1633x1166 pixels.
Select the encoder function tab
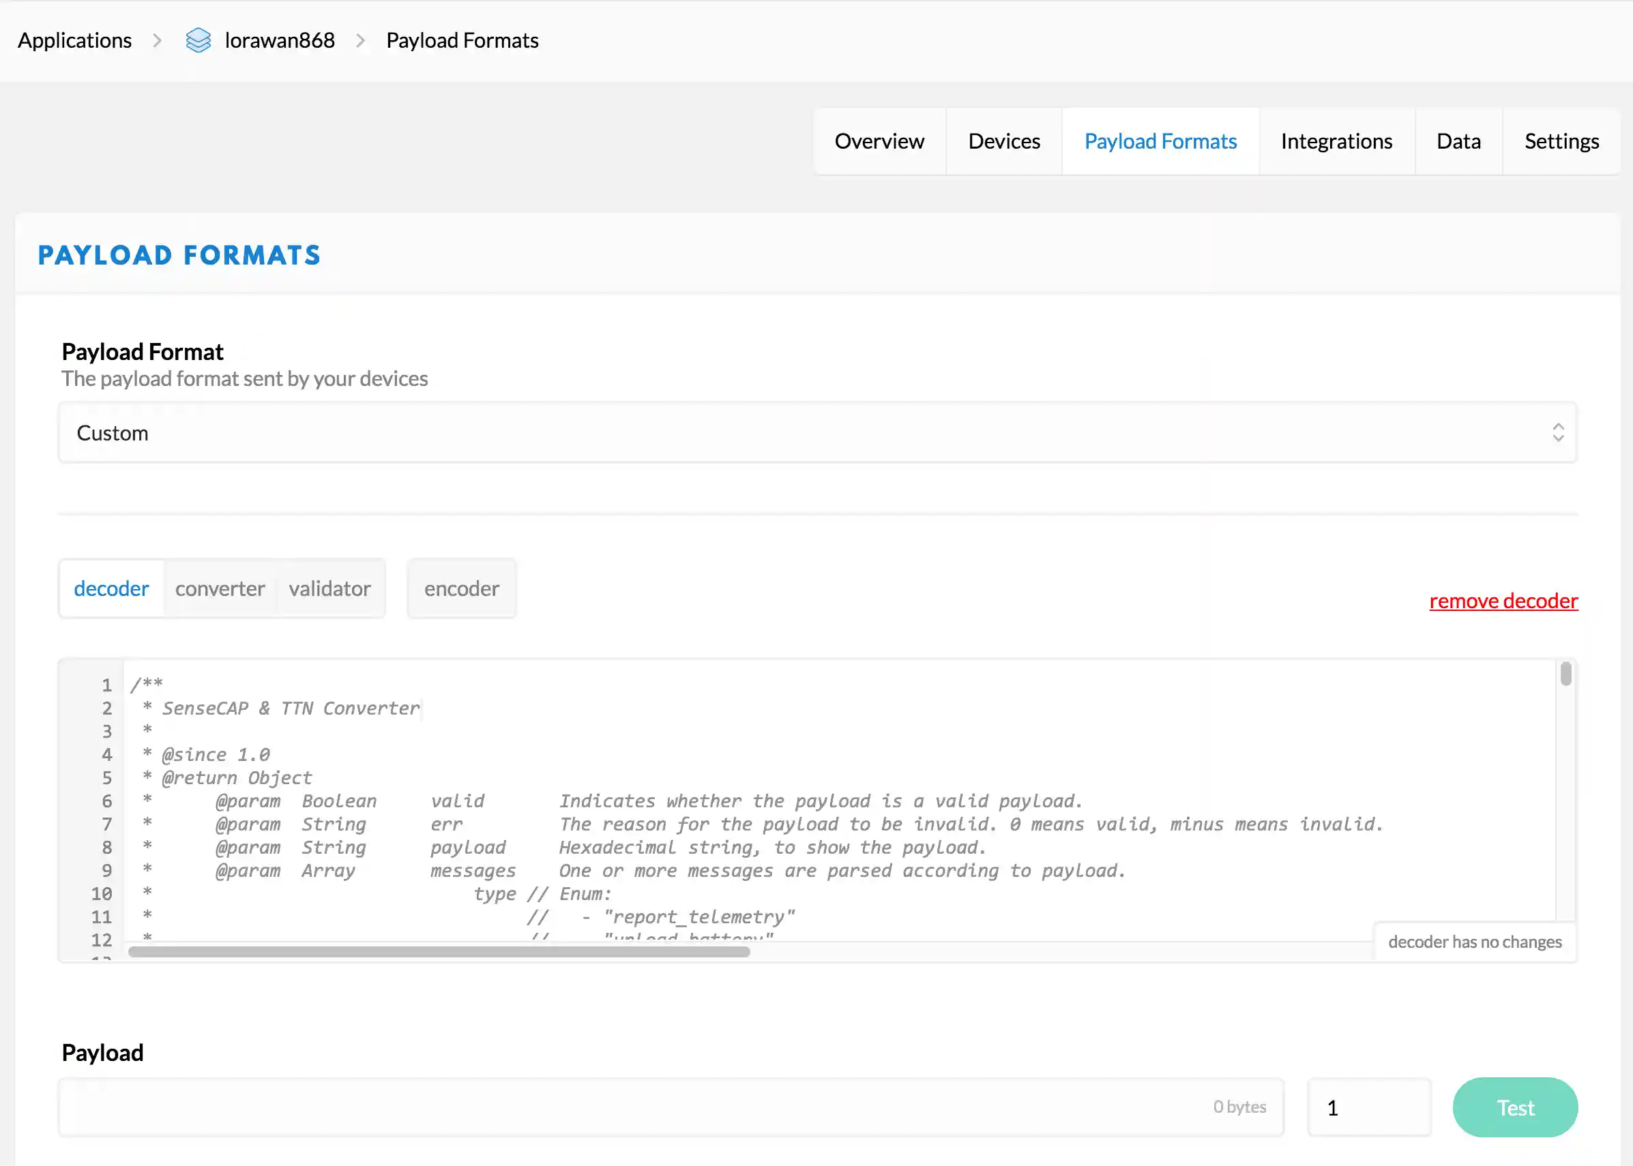point(461,588)
